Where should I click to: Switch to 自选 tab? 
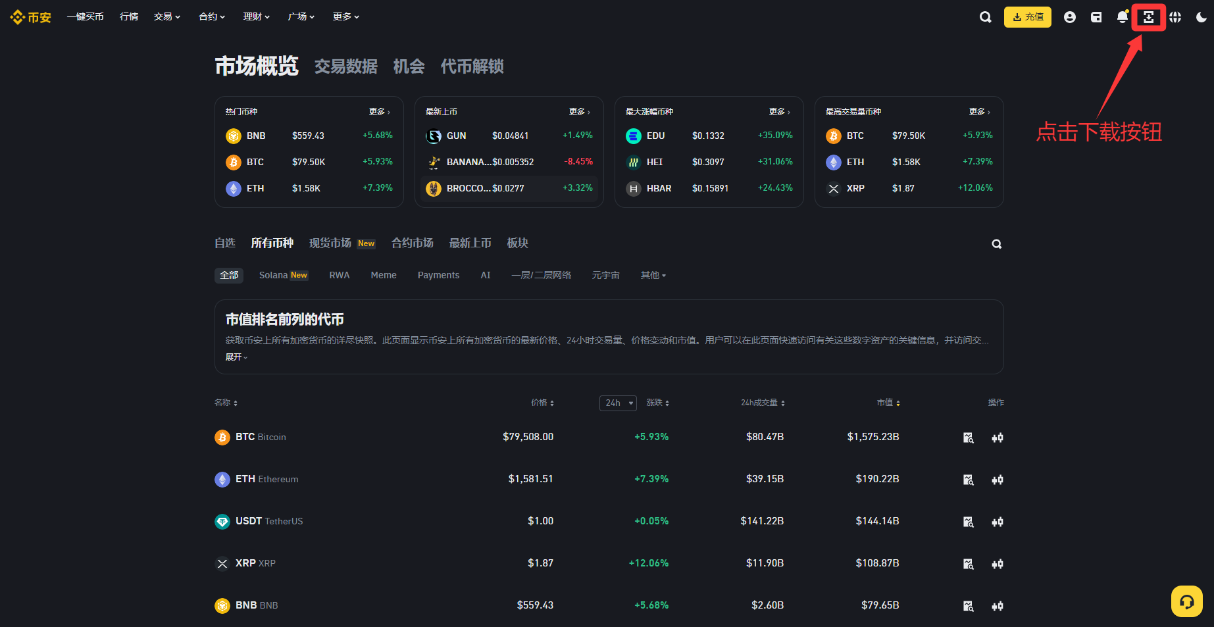(225, 243)
